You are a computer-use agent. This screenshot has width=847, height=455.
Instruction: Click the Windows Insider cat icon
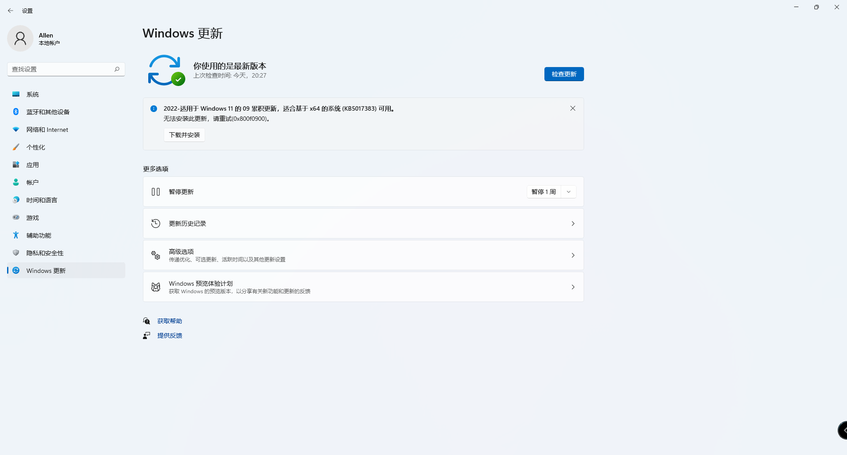[156, 287]
